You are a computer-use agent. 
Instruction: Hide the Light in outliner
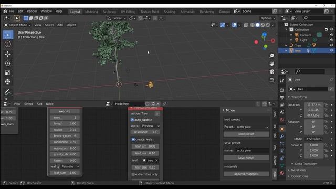point(331,40)
